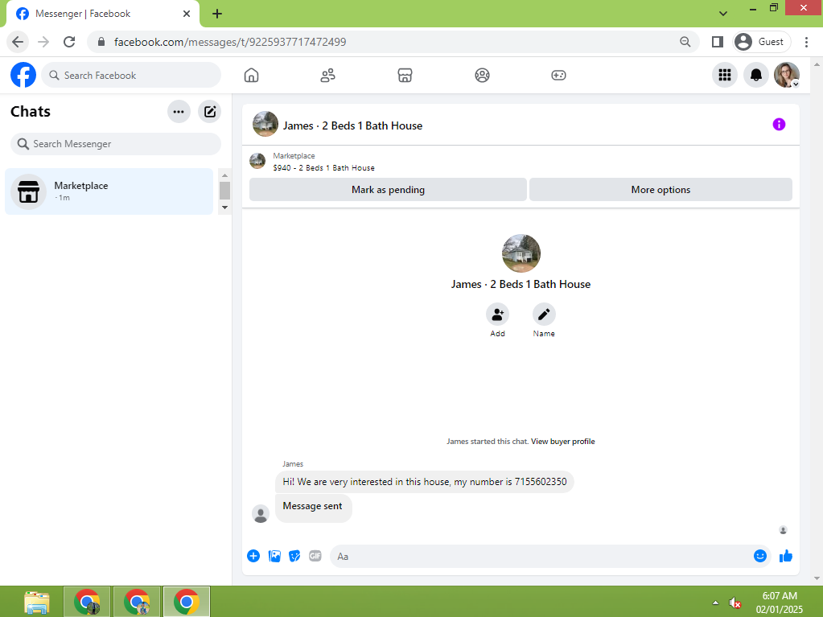Open the File Explorer taskbar icon
This screenshot has height=617, width=823.
coord(37,602)
